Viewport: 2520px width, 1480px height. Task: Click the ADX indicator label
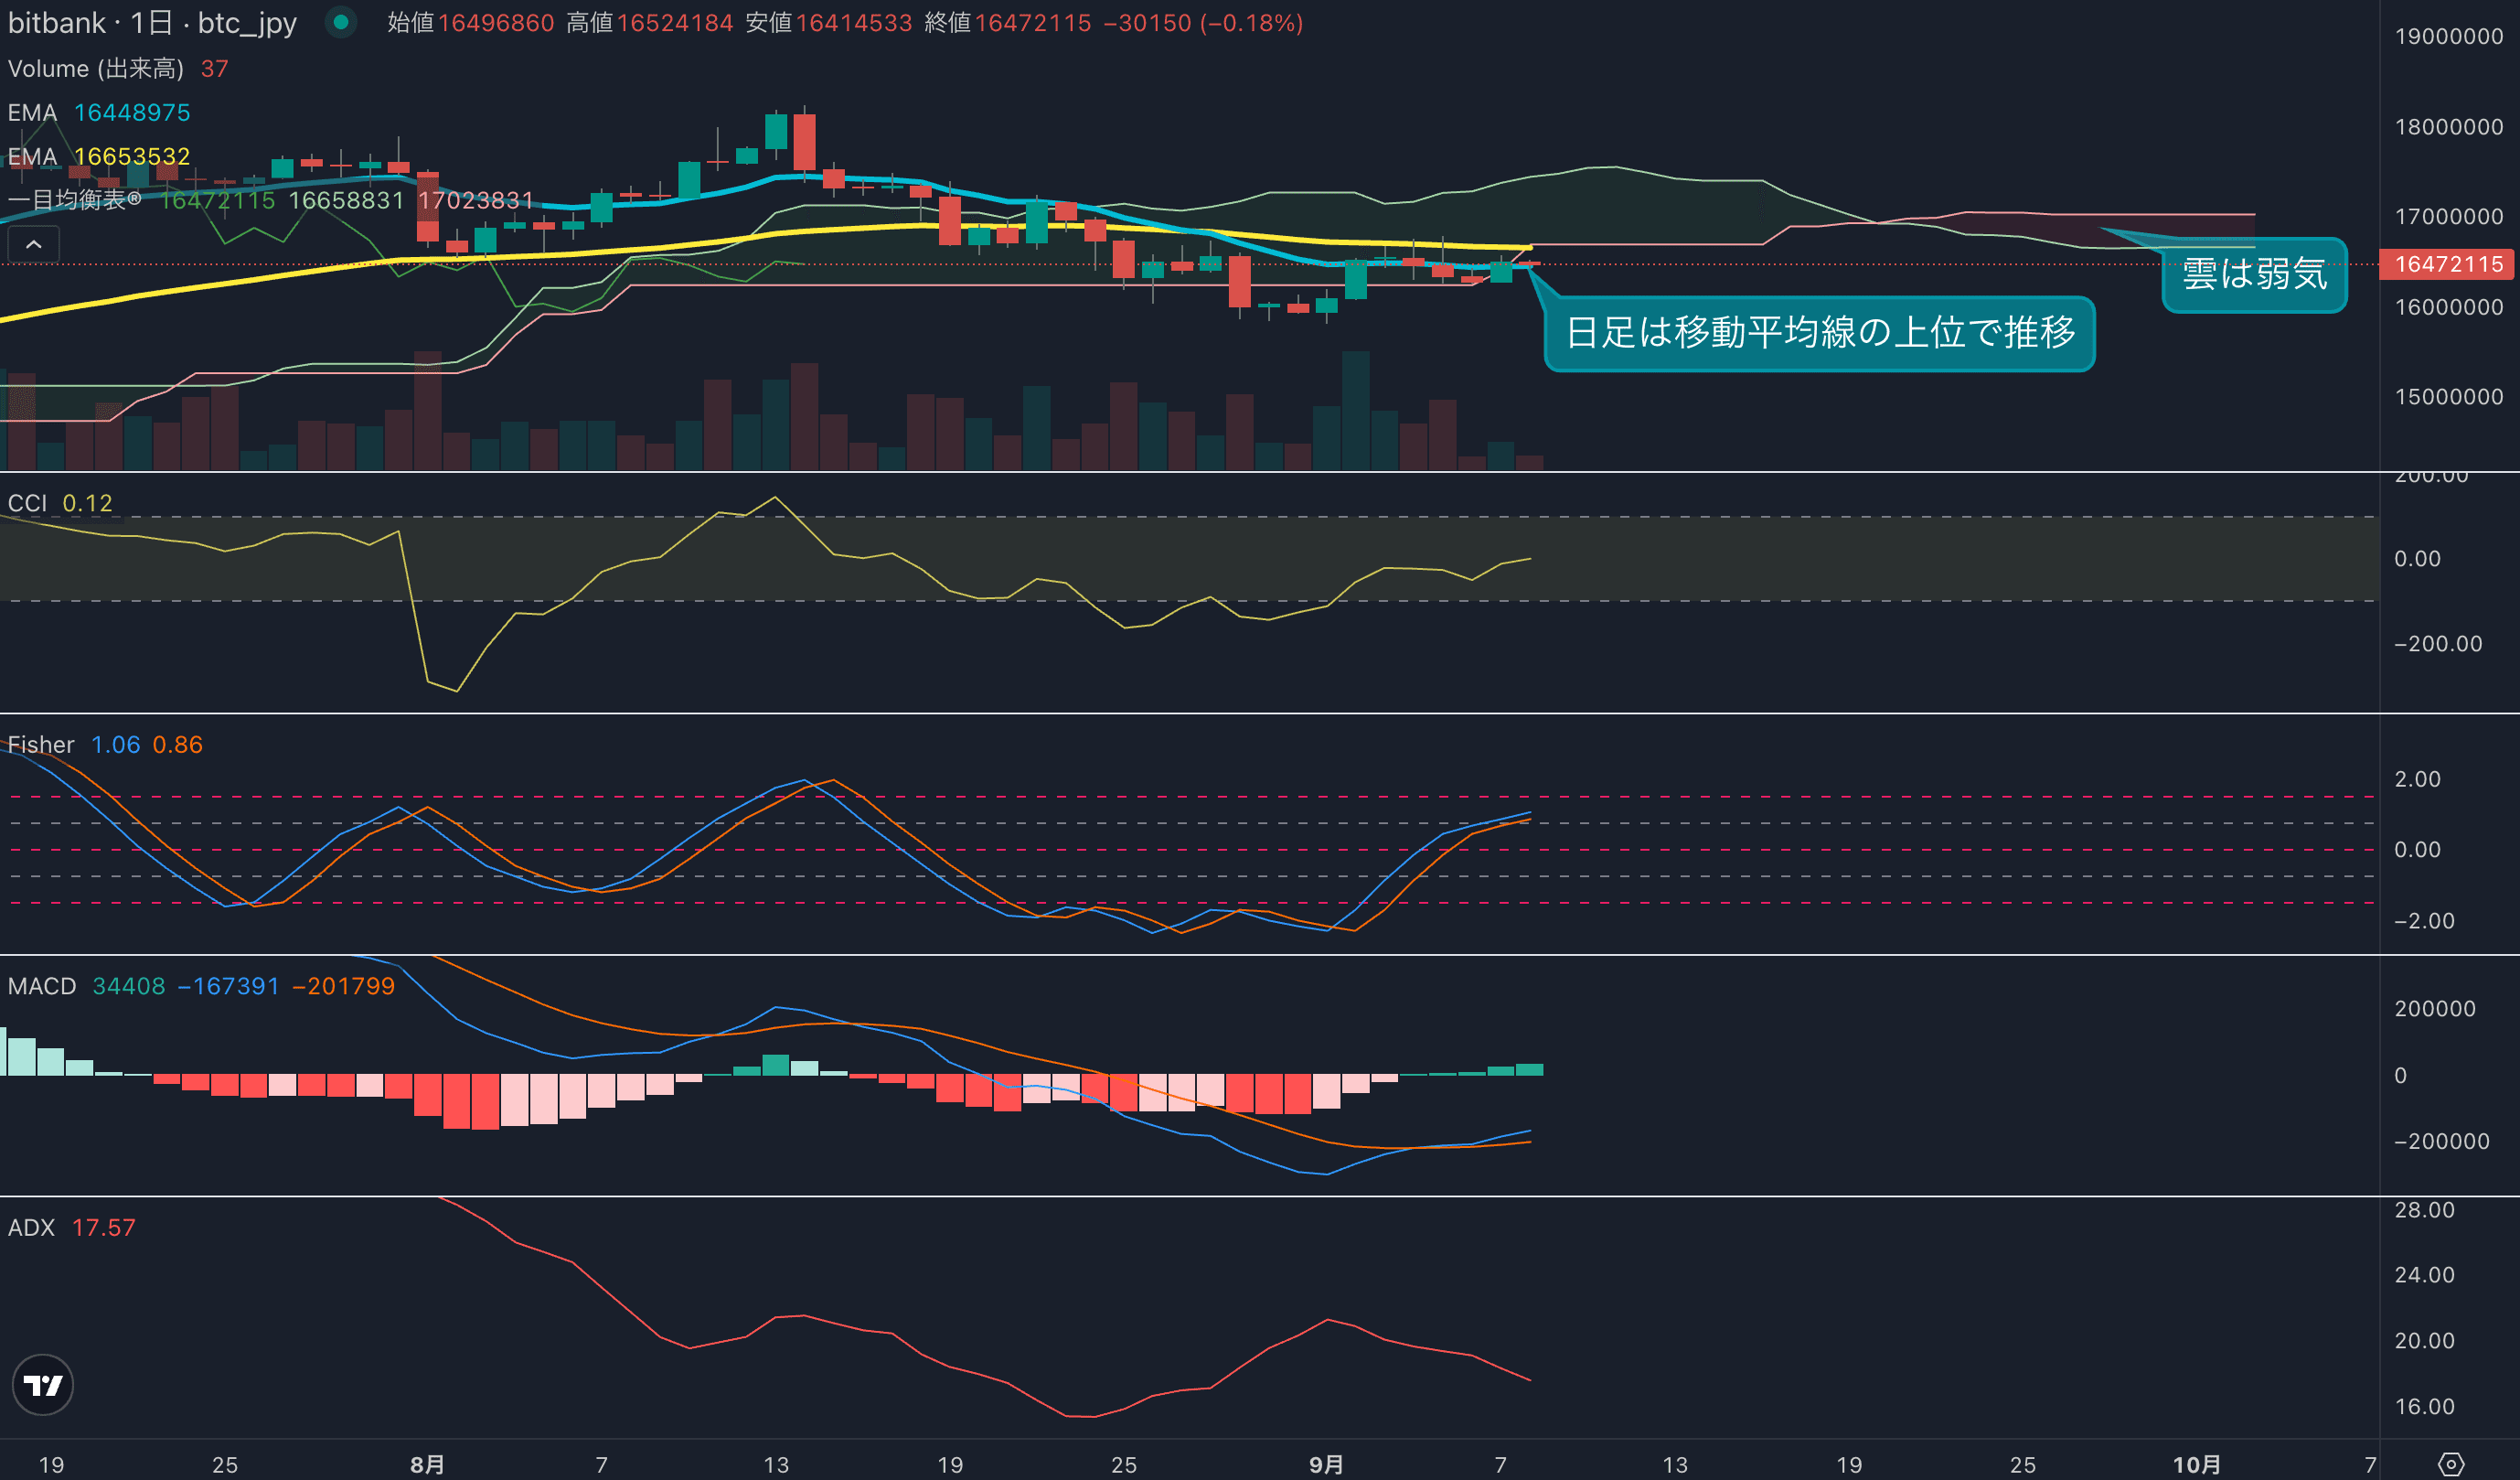[31, 1228]
